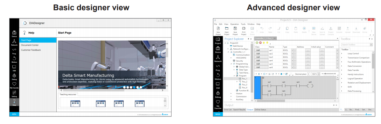Click the red remove-variable icon

coord(260,43)
